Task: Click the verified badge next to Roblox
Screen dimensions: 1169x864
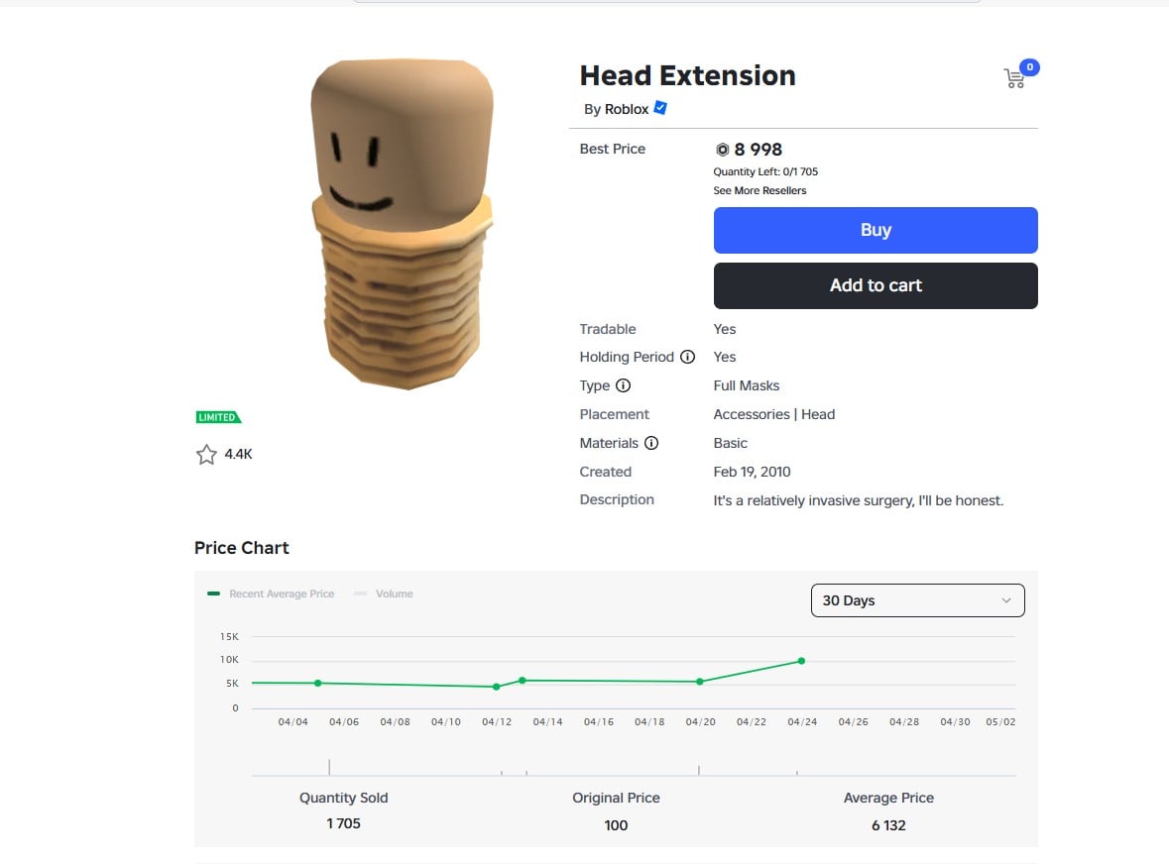Action: point(660,108)
